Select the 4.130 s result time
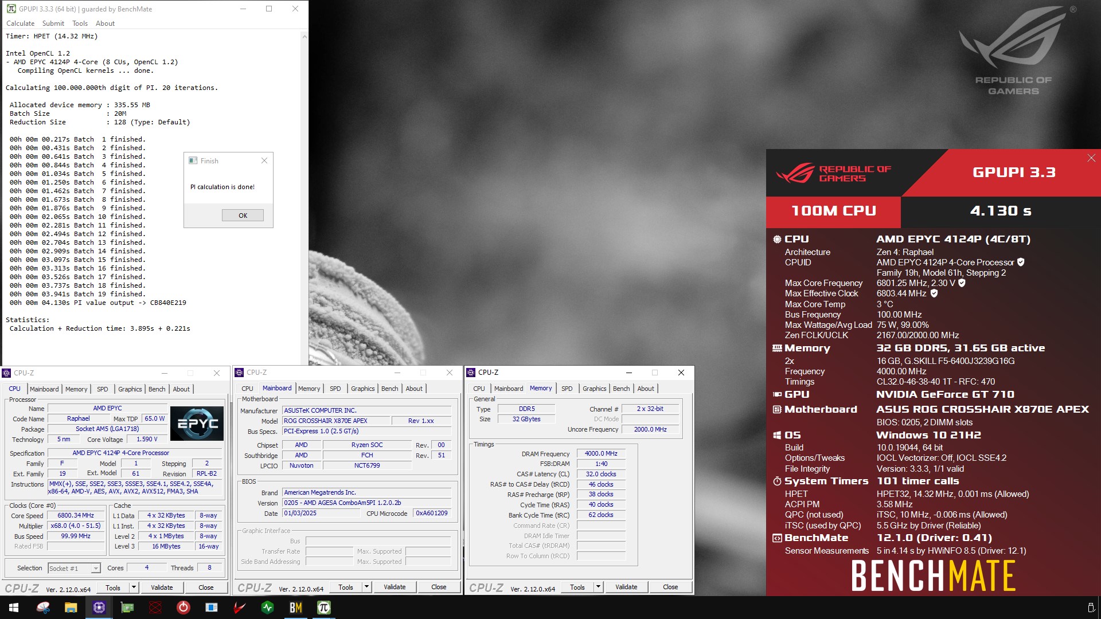The height and width of the screenshot is (619, 1101). click(1001, 211)
